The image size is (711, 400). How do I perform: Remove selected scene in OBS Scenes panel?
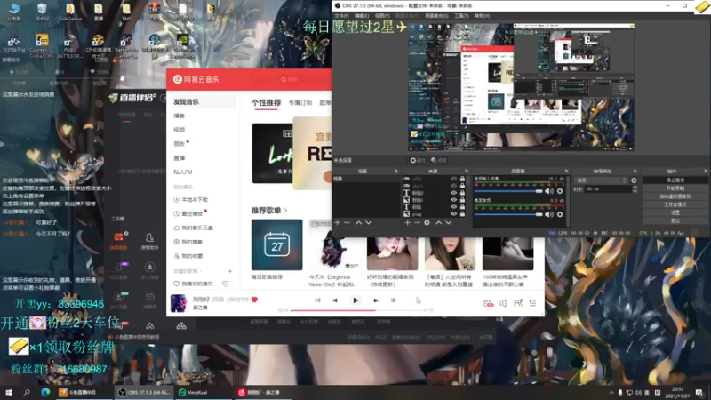click(x=347, y=223)
